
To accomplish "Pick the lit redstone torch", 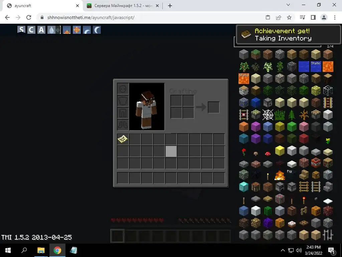I will (304, 200).
